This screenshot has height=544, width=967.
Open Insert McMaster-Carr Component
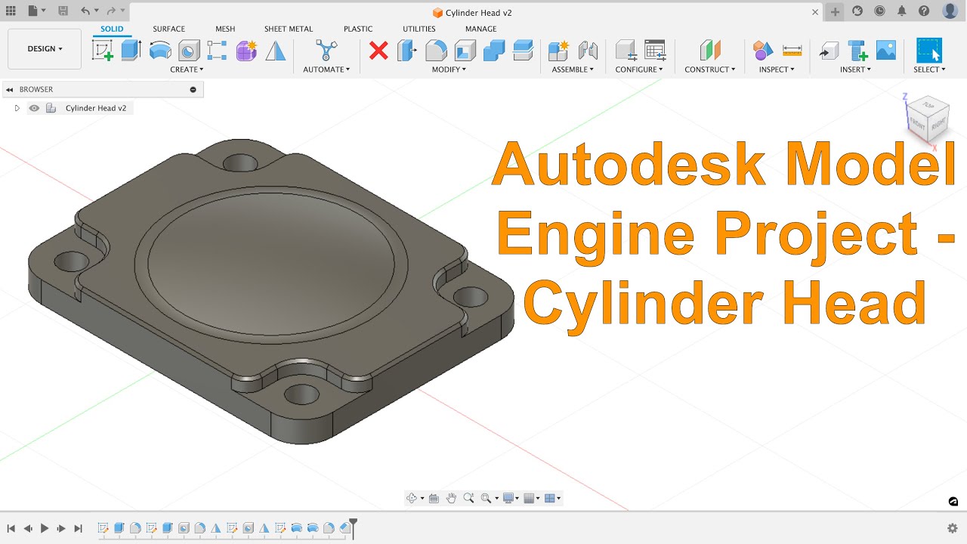(857, 51)
